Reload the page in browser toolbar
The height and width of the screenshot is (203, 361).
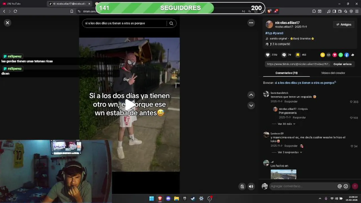[x=15, y=11]
